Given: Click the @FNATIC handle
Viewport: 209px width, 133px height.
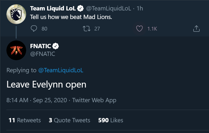Looking at the screenshot, I should click(x=43, y=54).
